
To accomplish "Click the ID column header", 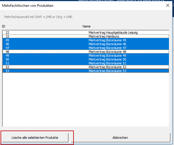I will [x=4, y=26].
